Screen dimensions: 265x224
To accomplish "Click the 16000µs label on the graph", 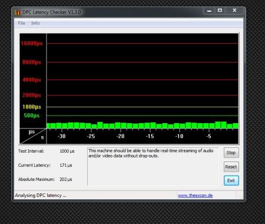I will pos(32,44).
